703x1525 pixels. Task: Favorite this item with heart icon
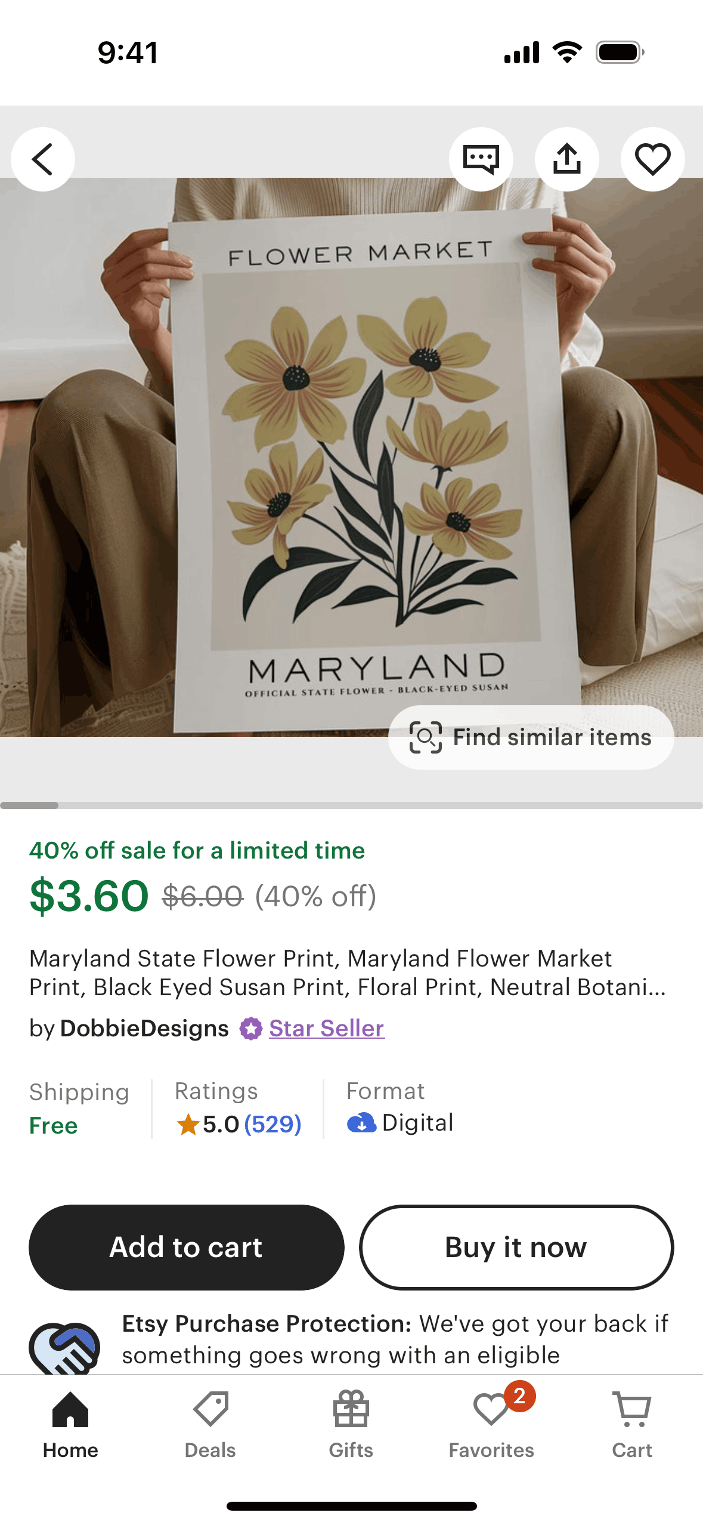[x=652, y=159]
